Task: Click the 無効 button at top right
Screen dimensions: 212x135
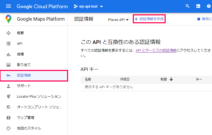Action: (x=205, y=19)
